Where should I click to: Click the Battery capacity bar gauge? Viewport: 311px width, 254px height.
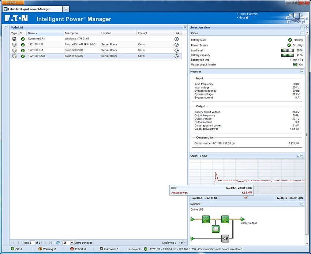(287, 55)
